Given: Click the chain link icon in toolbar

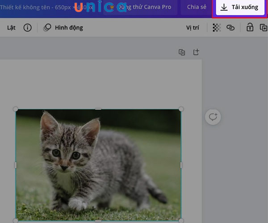Looking at the screenshot, I should click(230, 28).
